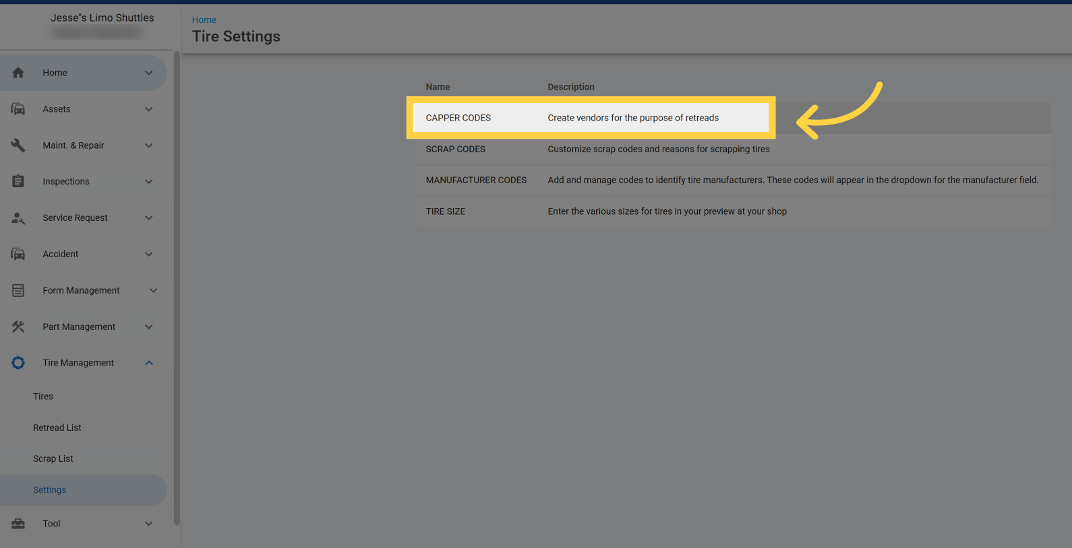Open the Retread List submenu item
This screenshot has width=1072, height=548.
click(57, 427)
